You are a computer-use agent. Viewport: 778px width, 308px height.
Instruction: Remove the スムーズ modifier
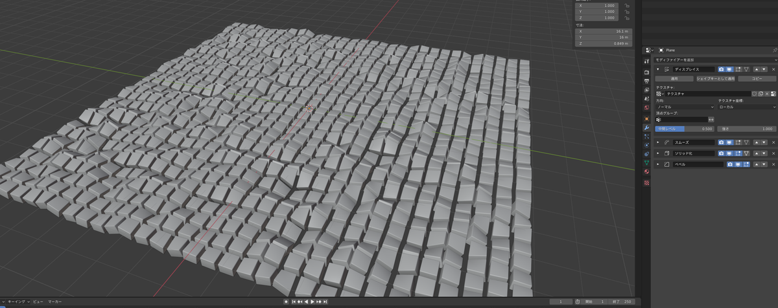pos(773,142)
